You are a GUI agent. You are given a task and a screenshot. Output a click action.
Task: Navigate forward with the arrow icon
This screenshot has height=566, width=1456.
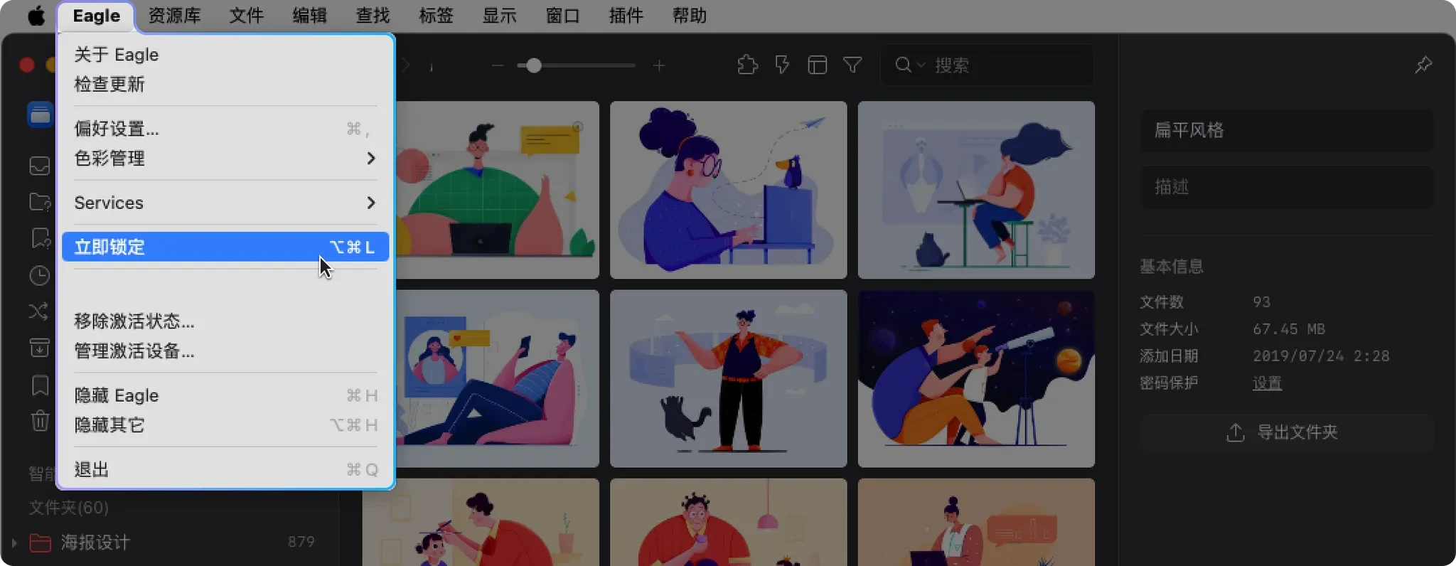406,65
